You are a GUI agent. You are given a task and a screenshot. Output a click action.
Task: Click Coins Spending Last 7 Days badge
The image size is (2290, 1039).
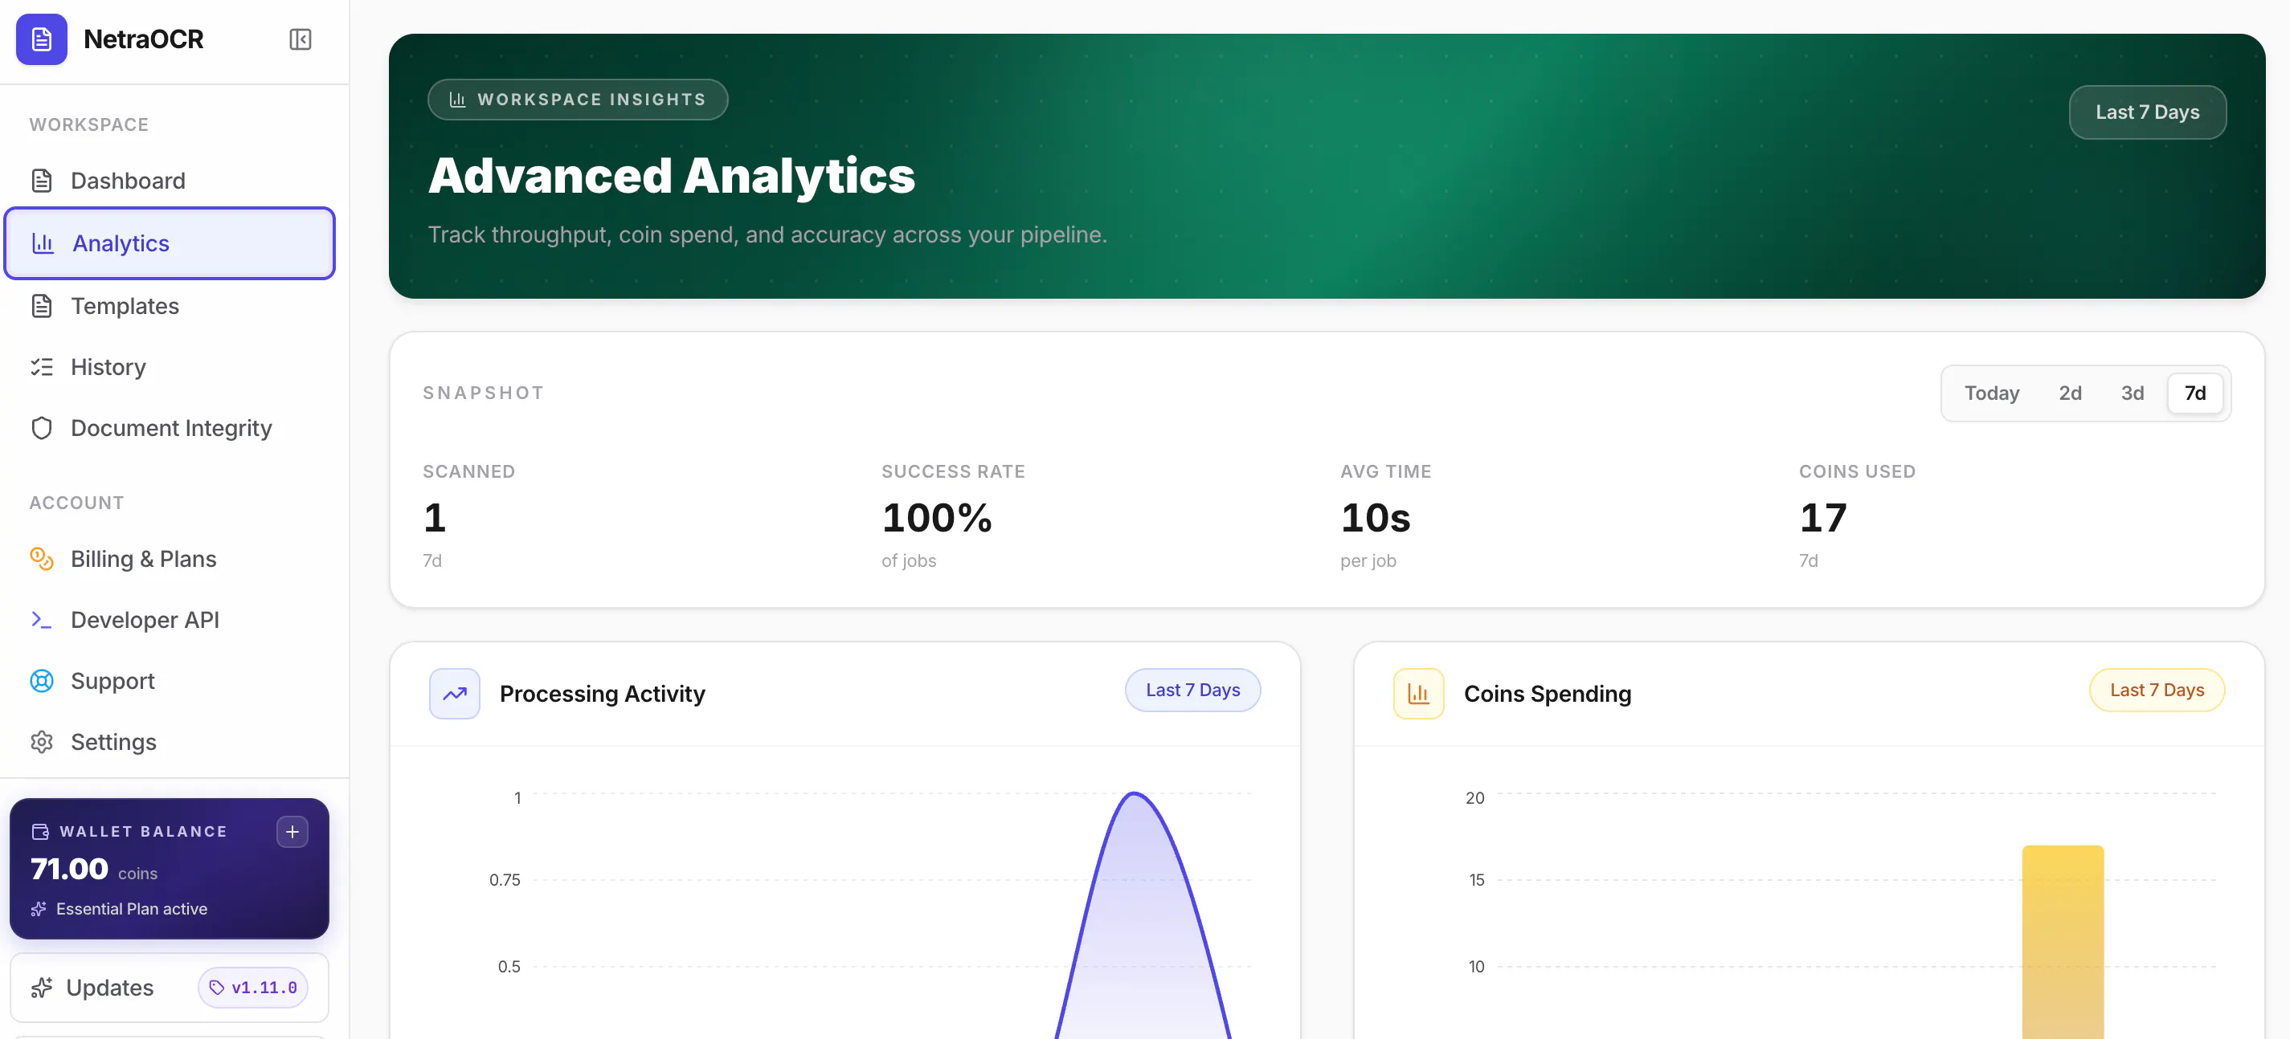tap(2157, 689)
